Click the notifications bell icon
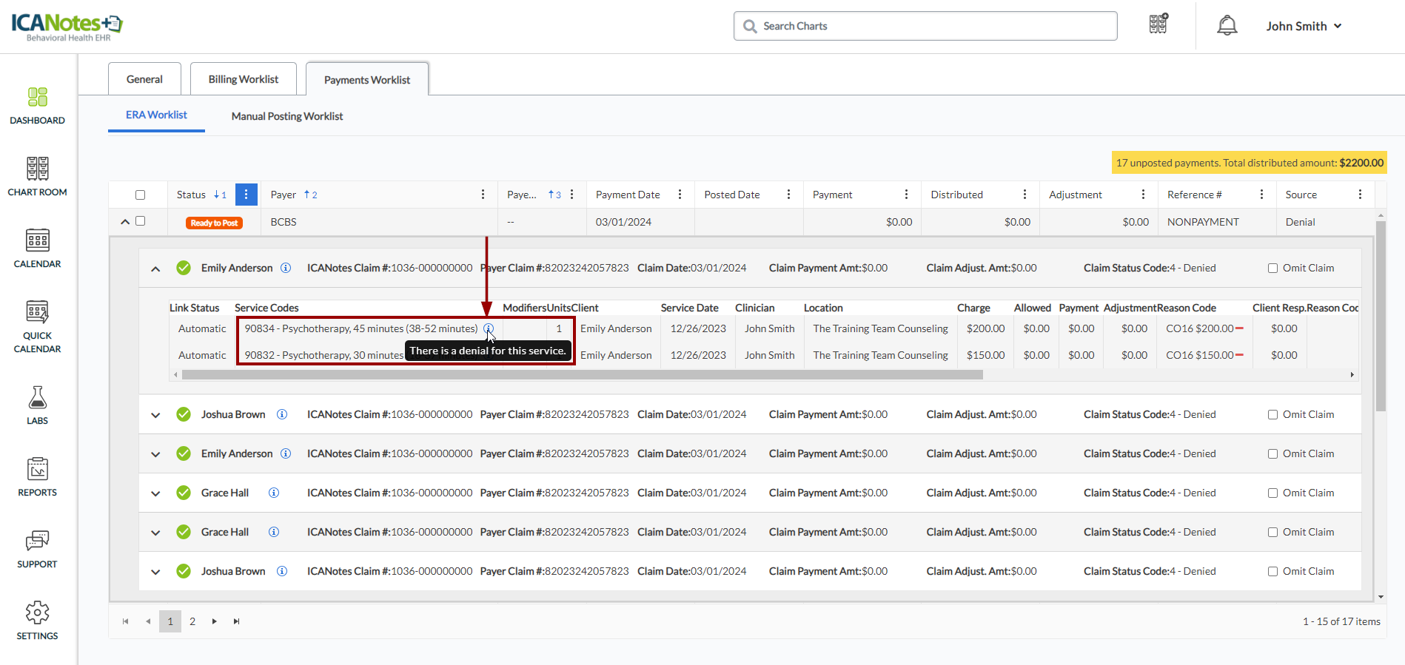 click(1227, 26)
